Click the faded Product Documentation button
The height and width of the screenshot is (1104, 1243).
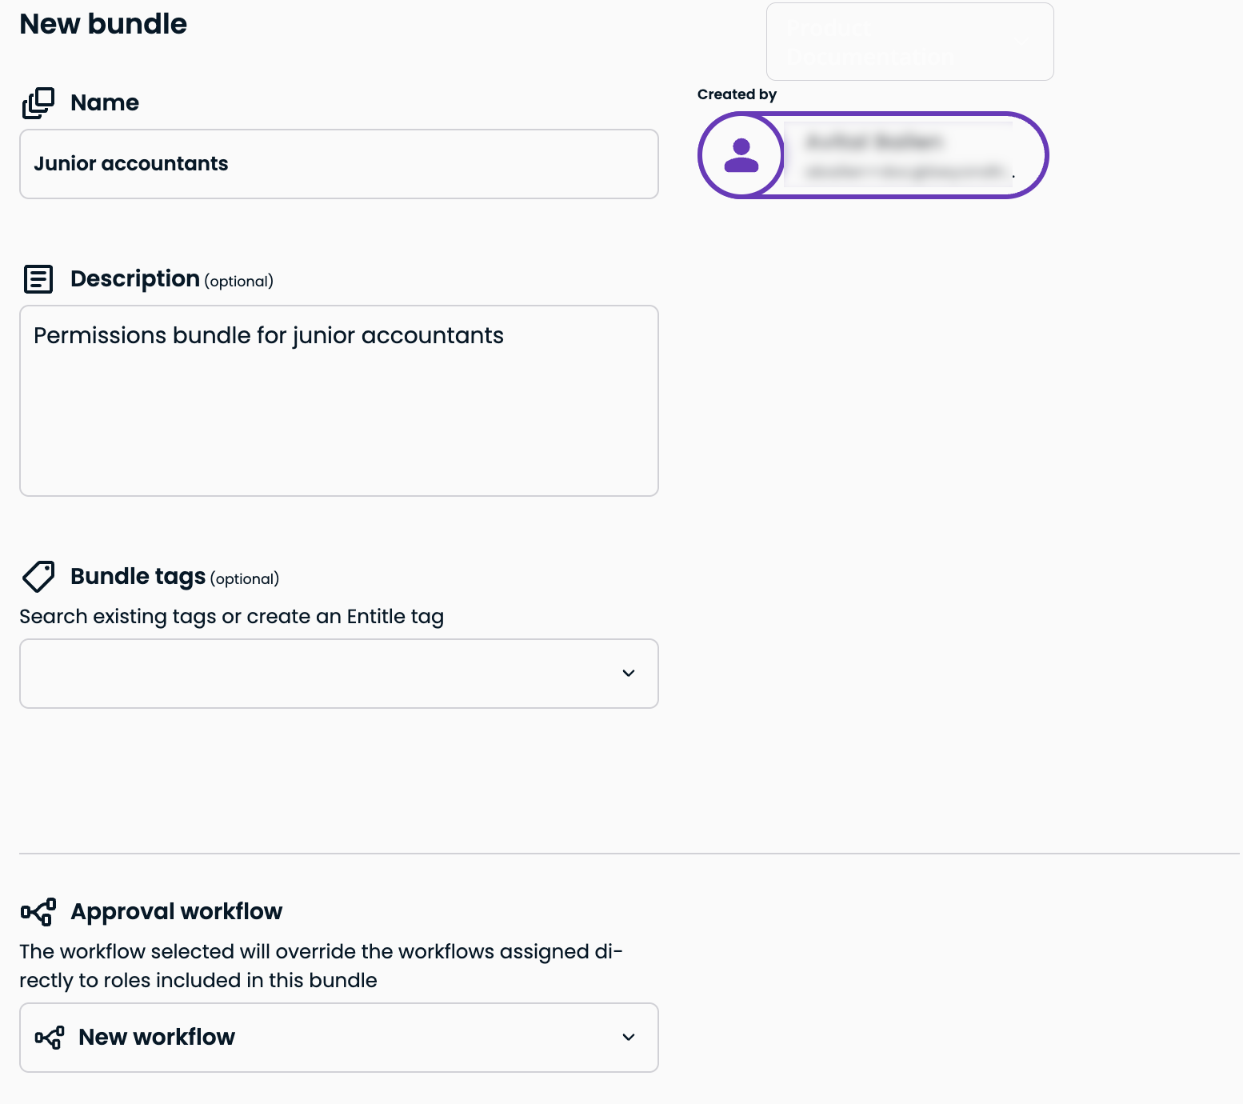click(910, 42)
